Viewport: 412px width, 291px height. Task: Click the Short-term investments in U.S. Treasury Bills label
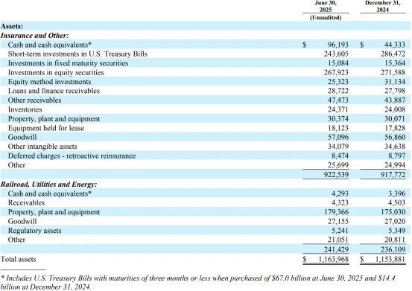77,54
